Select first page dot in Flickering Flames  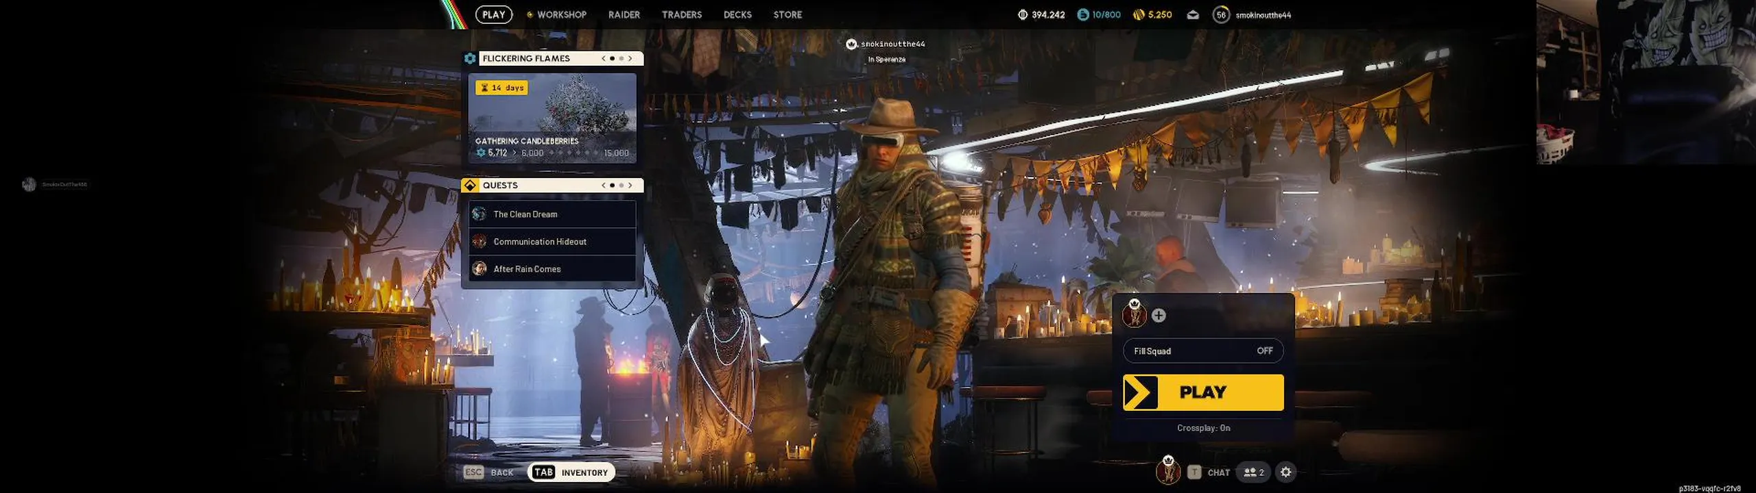tap(612, 58)
